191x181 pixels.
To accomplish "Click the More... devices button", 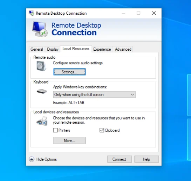I will coord(69,140).
